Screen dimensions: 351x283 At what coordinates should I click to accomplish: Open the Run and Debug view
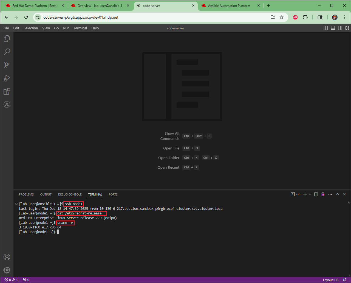pos(7,78)
